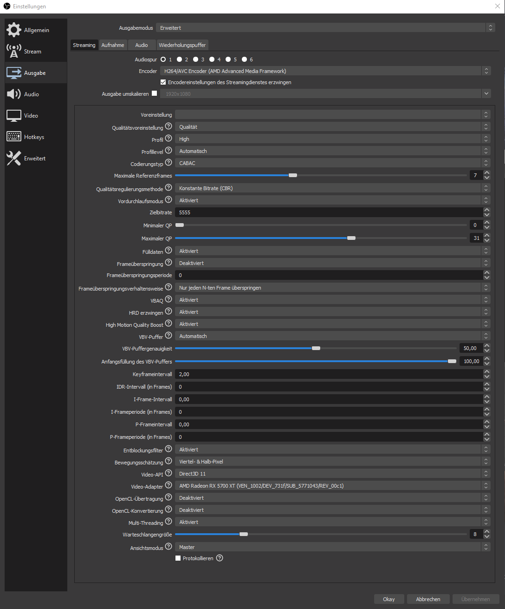The height and width of the screenshot is (609, 505).
Task: Open the Hotkeys settings section
Action: point(36,137)
